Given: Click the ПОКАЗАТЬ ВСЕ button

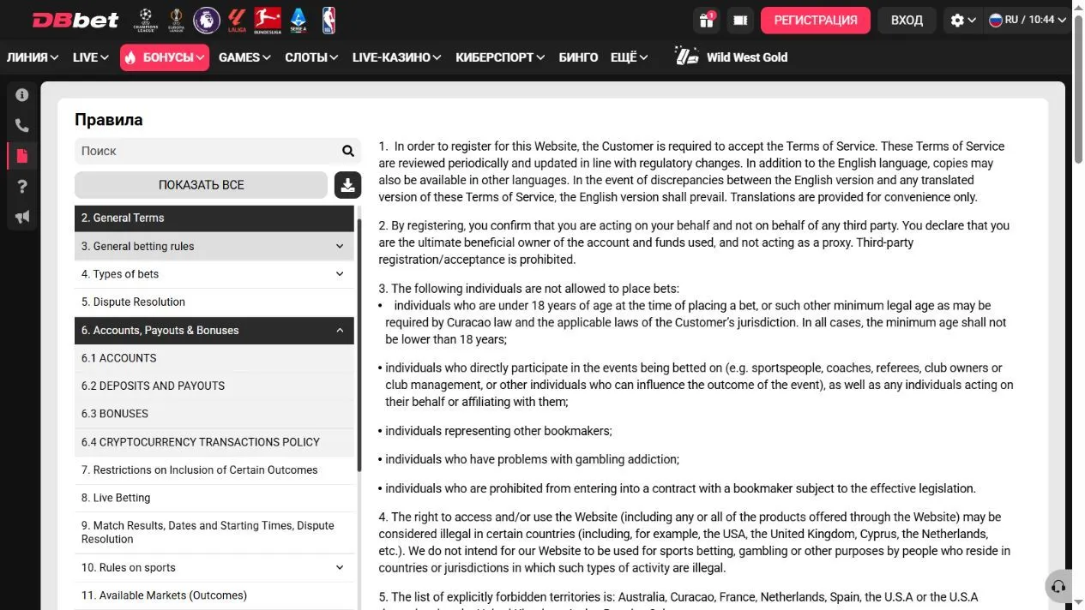Looking at the screenshot, I should pyautogui.click(x=201, y=184).
